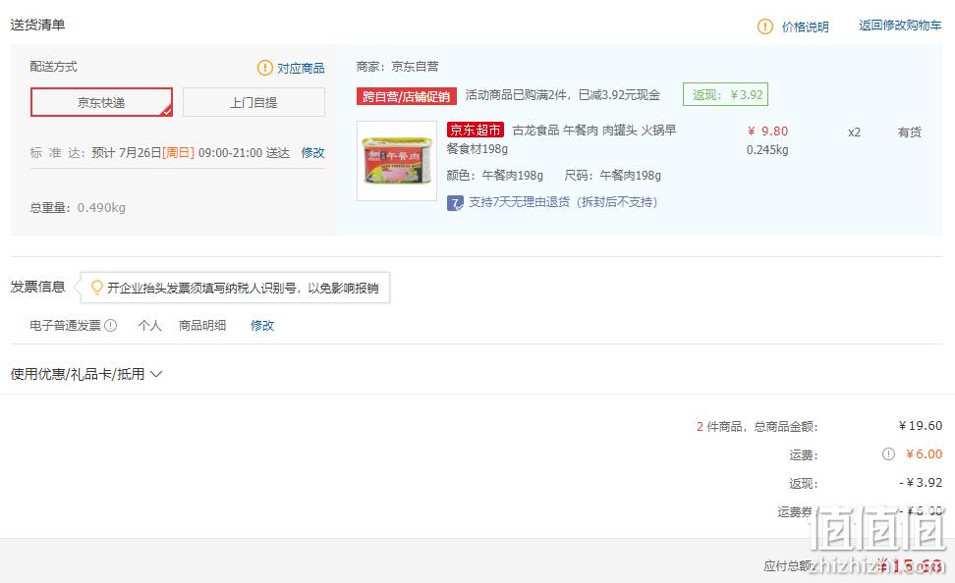Click the info icon next to 电子普通发票
The width and height of the screenshot is (955, 583).
click(110, 326)
